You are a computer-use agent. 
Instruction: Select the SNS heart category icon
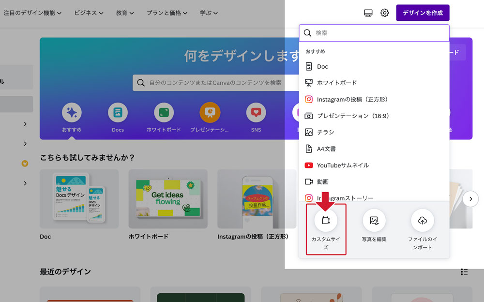pos(256,112)
